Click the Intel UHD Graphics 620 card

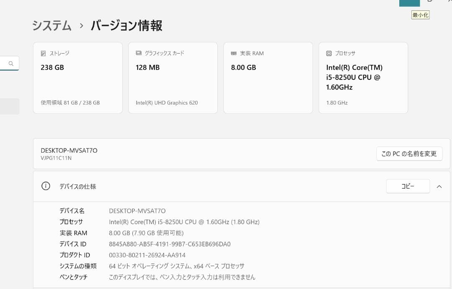pyautogui.click(x=173, y=78)
